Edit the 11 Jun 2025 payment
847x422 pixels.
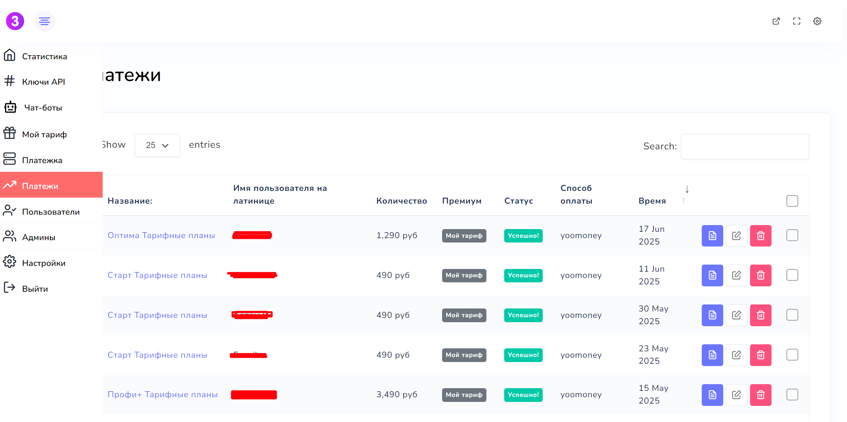[736, 275]
